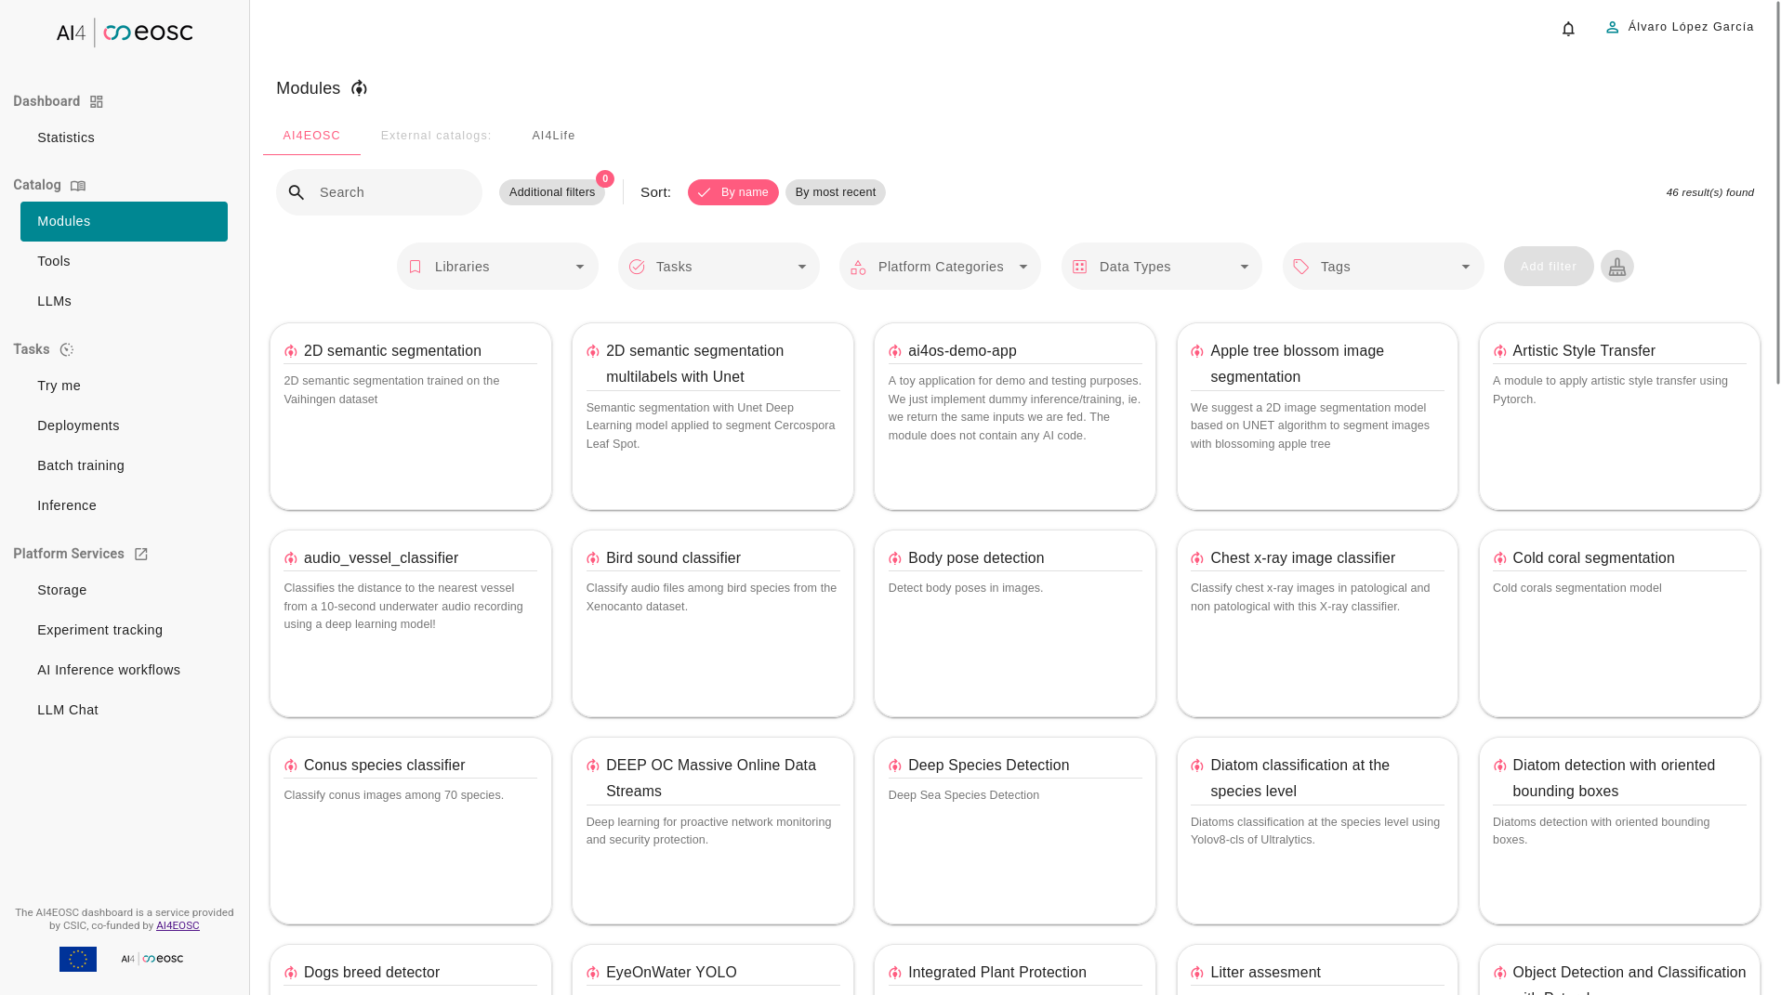Viewport: 1781px width, 995px height.
Task: Open Try me in the sidebar
Action: (124, 386)
